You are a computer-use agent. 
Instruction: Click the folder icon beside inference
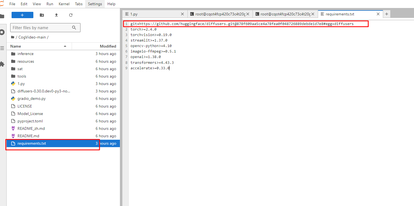(13, 54)
